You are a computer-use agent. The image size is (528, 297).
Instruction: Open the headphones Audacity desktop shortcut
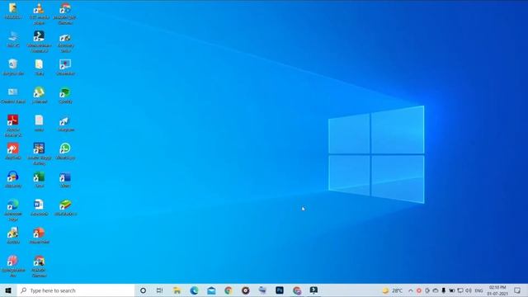click(13, 180)
